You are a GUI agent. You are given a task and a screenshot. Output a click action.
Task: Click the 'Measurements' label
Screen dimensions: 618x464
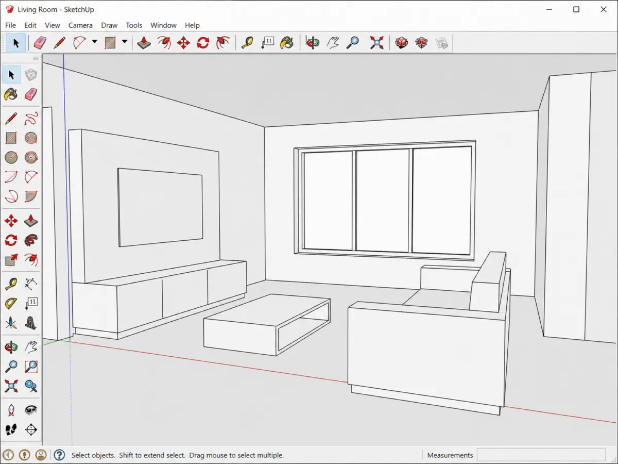pyautogui.click(x=450, y=455)
